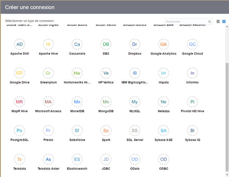Image resolution: width=229 pixels, height=177 pixels.
Task: Switch to grid view layout
Action: tap(224, 22)
